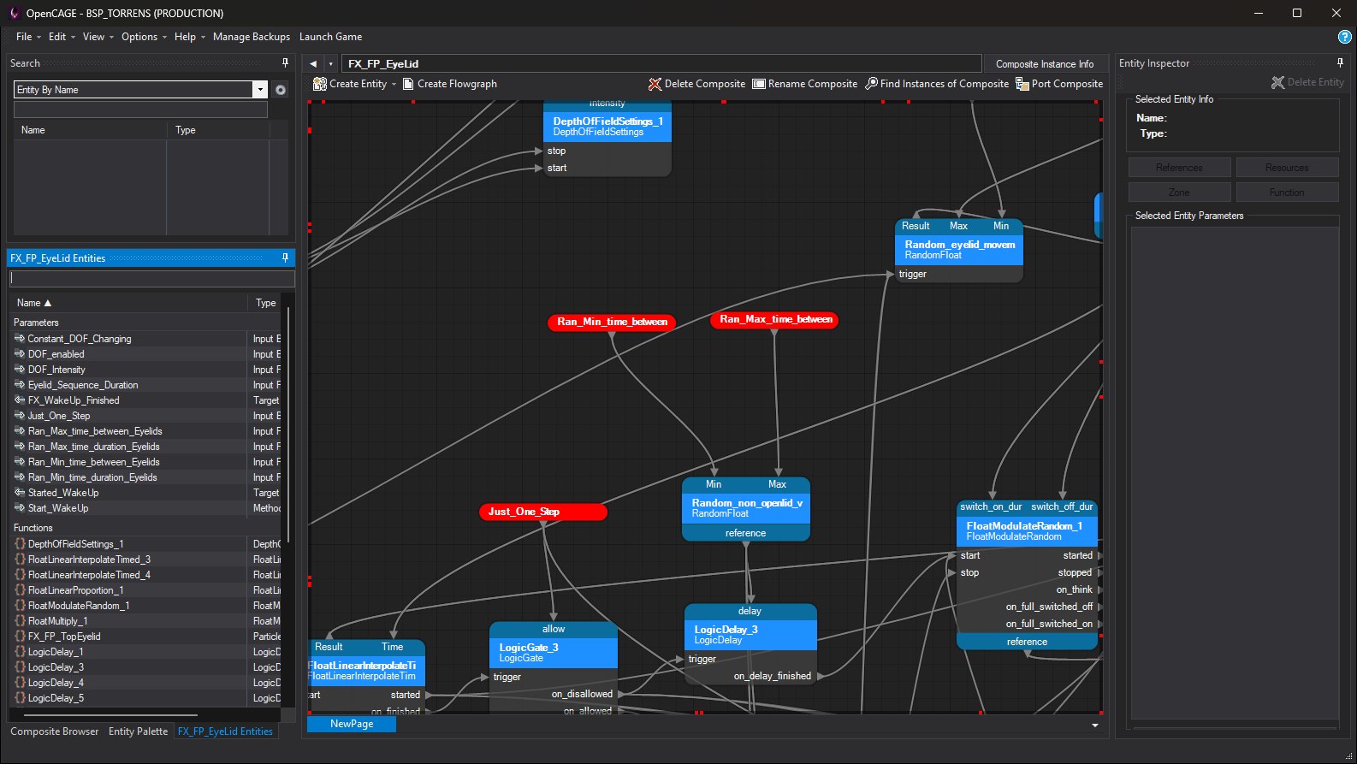Image resolution: width=1357 pixels, height=764 pixels.
Task: Click the FX_FP_EyeLid composite path field
Action: pyautogui.click(x=661, y=64)
